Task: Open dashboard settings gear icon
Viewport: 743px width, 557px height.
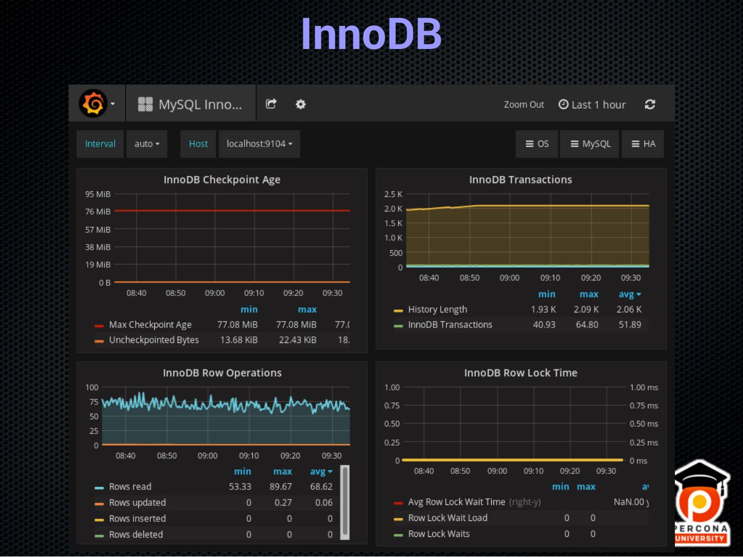Action: (x=300, y=104)
